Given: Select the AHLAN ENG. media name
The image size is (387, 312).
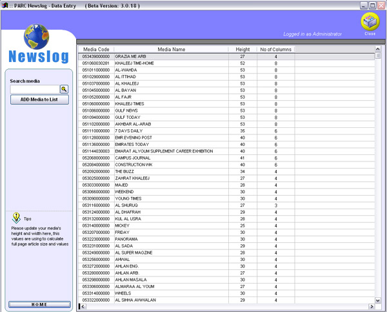Looking at the screenshot, I should coord(127,266).
